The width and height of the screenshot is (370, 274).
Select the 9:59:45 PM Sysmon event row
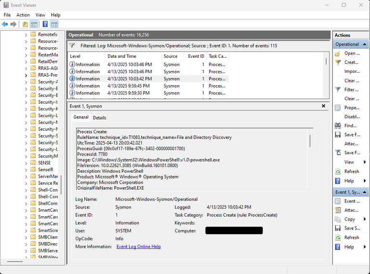(149, 86)
